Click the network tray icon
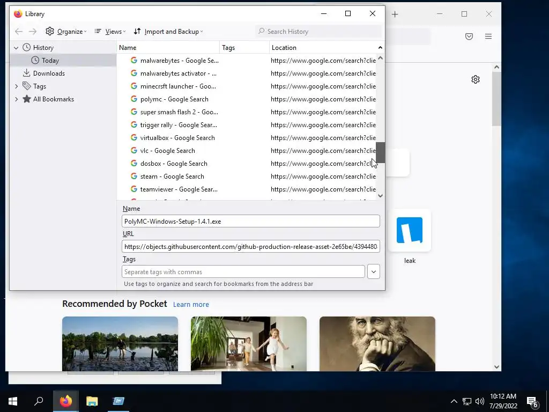 click(467, 401)
